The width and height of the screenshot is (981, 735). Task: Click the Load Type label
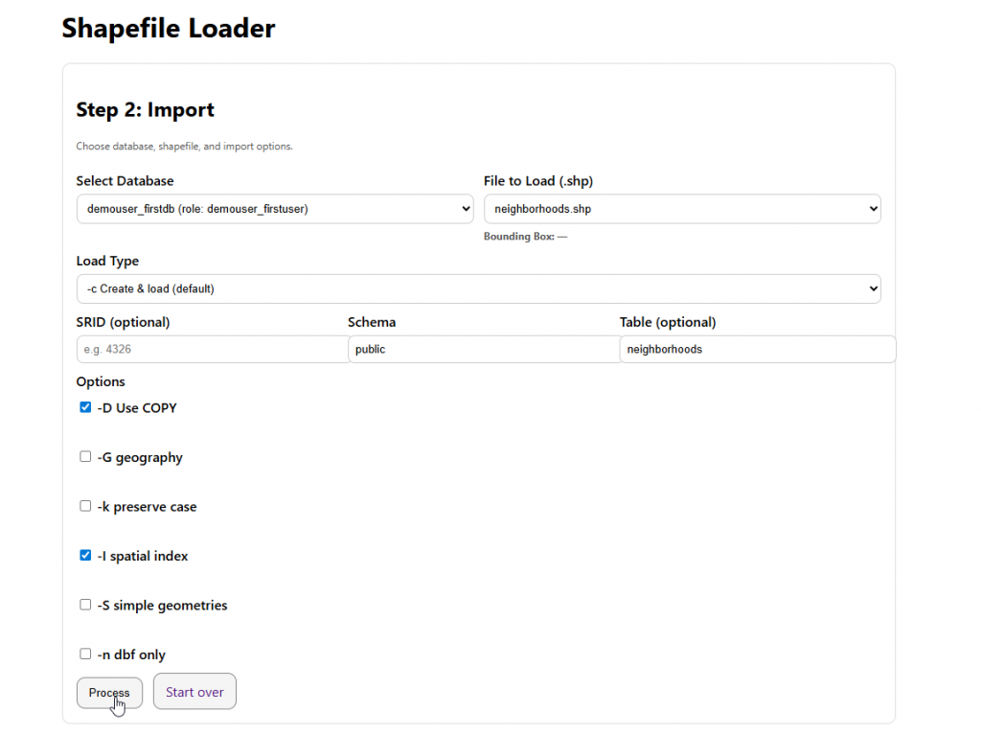point(107,261)
